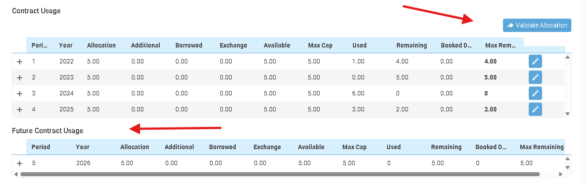Screen dimensions: 586x186
Task: Edit the 2022 period 1 row
Action: point(535,62)
